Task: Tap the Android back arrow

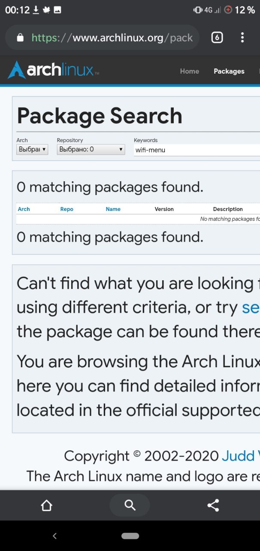Action: (x=54, y=536)
